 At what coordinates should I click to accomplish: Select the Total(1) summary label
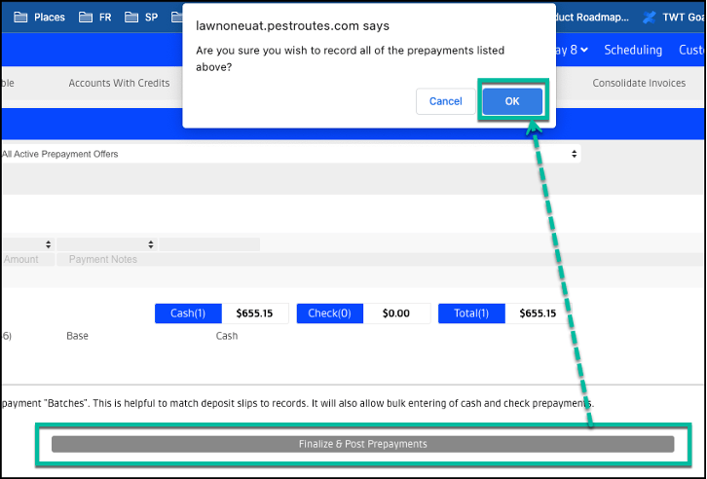[x=471, y=313]
